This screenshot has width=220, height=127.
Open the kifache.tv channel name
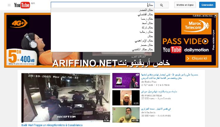(x=150, y=112)
